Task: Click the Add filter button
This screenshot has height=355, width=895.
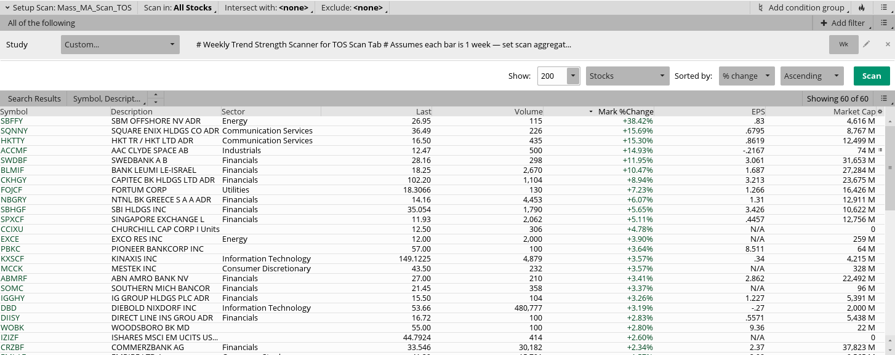Action: tap(843, 23)
